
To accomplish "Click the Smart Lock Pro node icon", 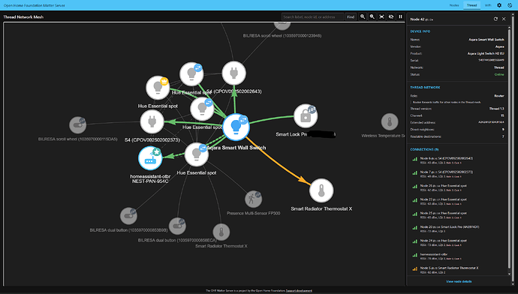I will [306, 115].
